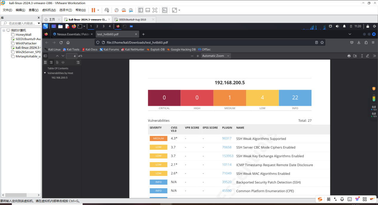
Task: Open VMware 虚拟机(M) menu
Action: pyautogui.click(x=49, y=10)
